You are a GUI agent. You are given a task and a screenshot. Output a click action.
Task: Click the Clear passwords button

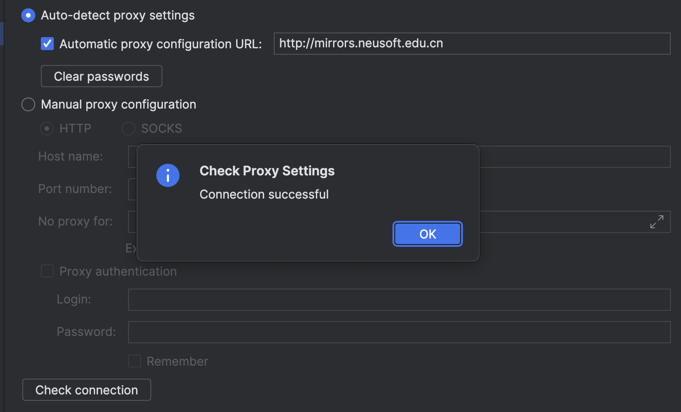click(102, 76)
